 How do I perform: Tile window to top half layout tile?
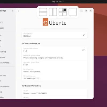click(x=43, y=10)
